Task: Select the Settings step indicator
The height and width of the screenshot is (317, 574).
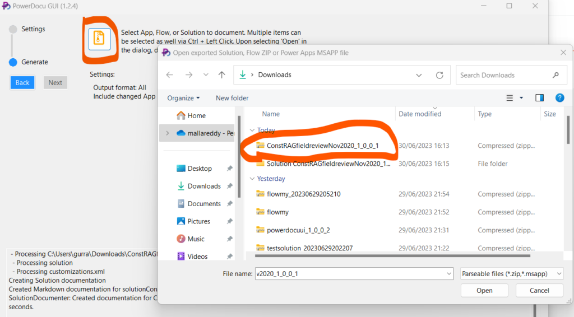Action: pyautogui.click(x=13, y=29)
